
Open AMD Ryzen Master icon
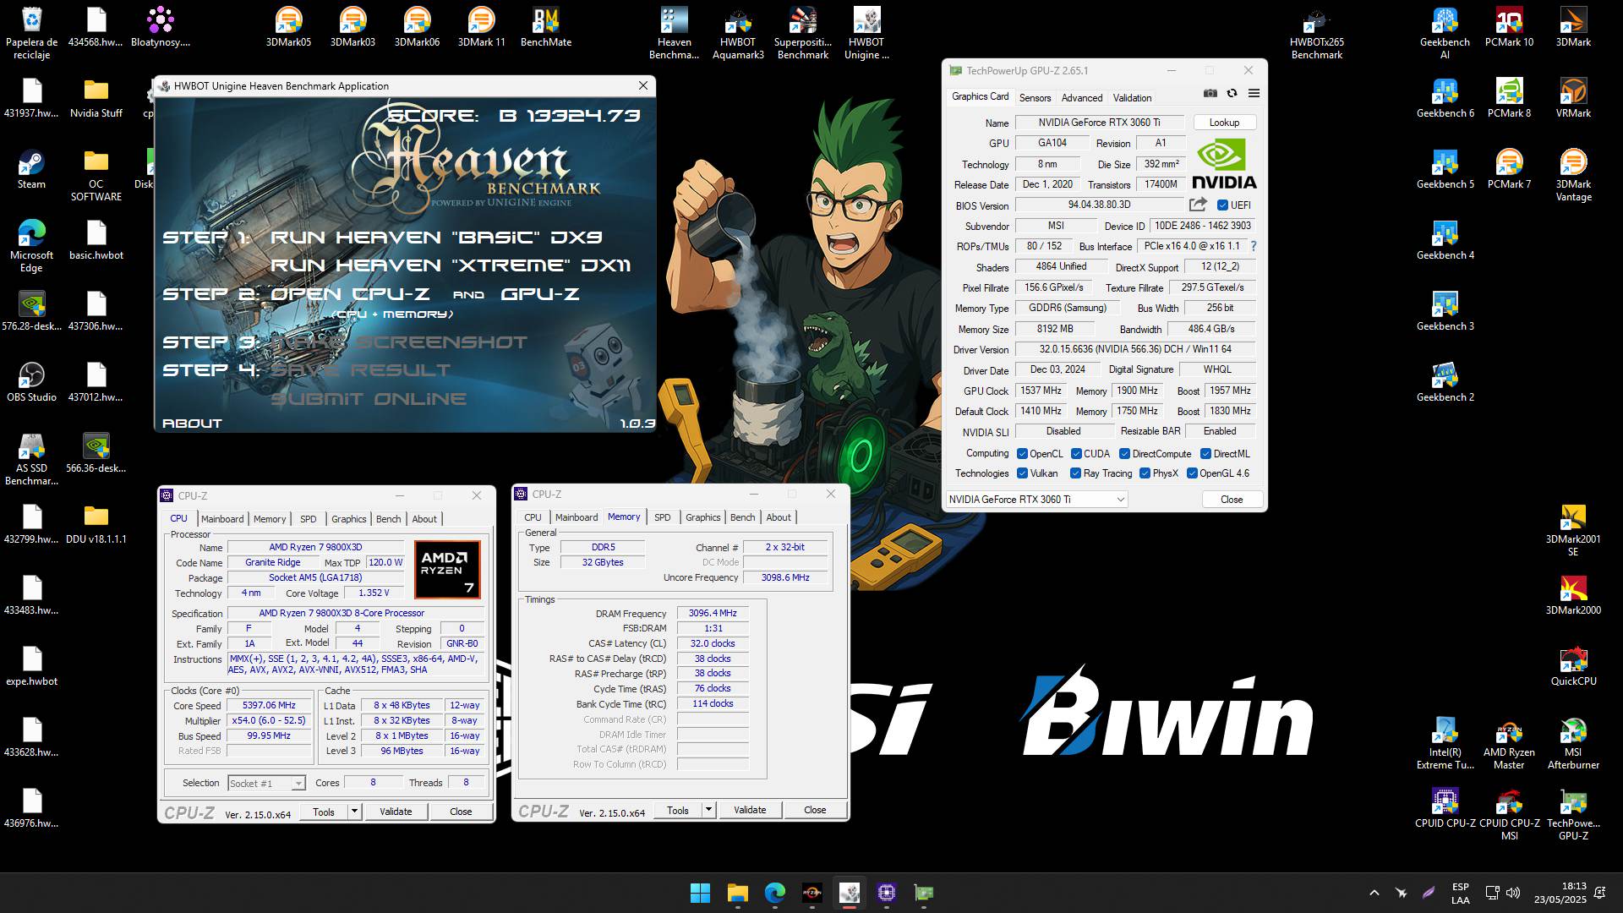coord(1509,743)
